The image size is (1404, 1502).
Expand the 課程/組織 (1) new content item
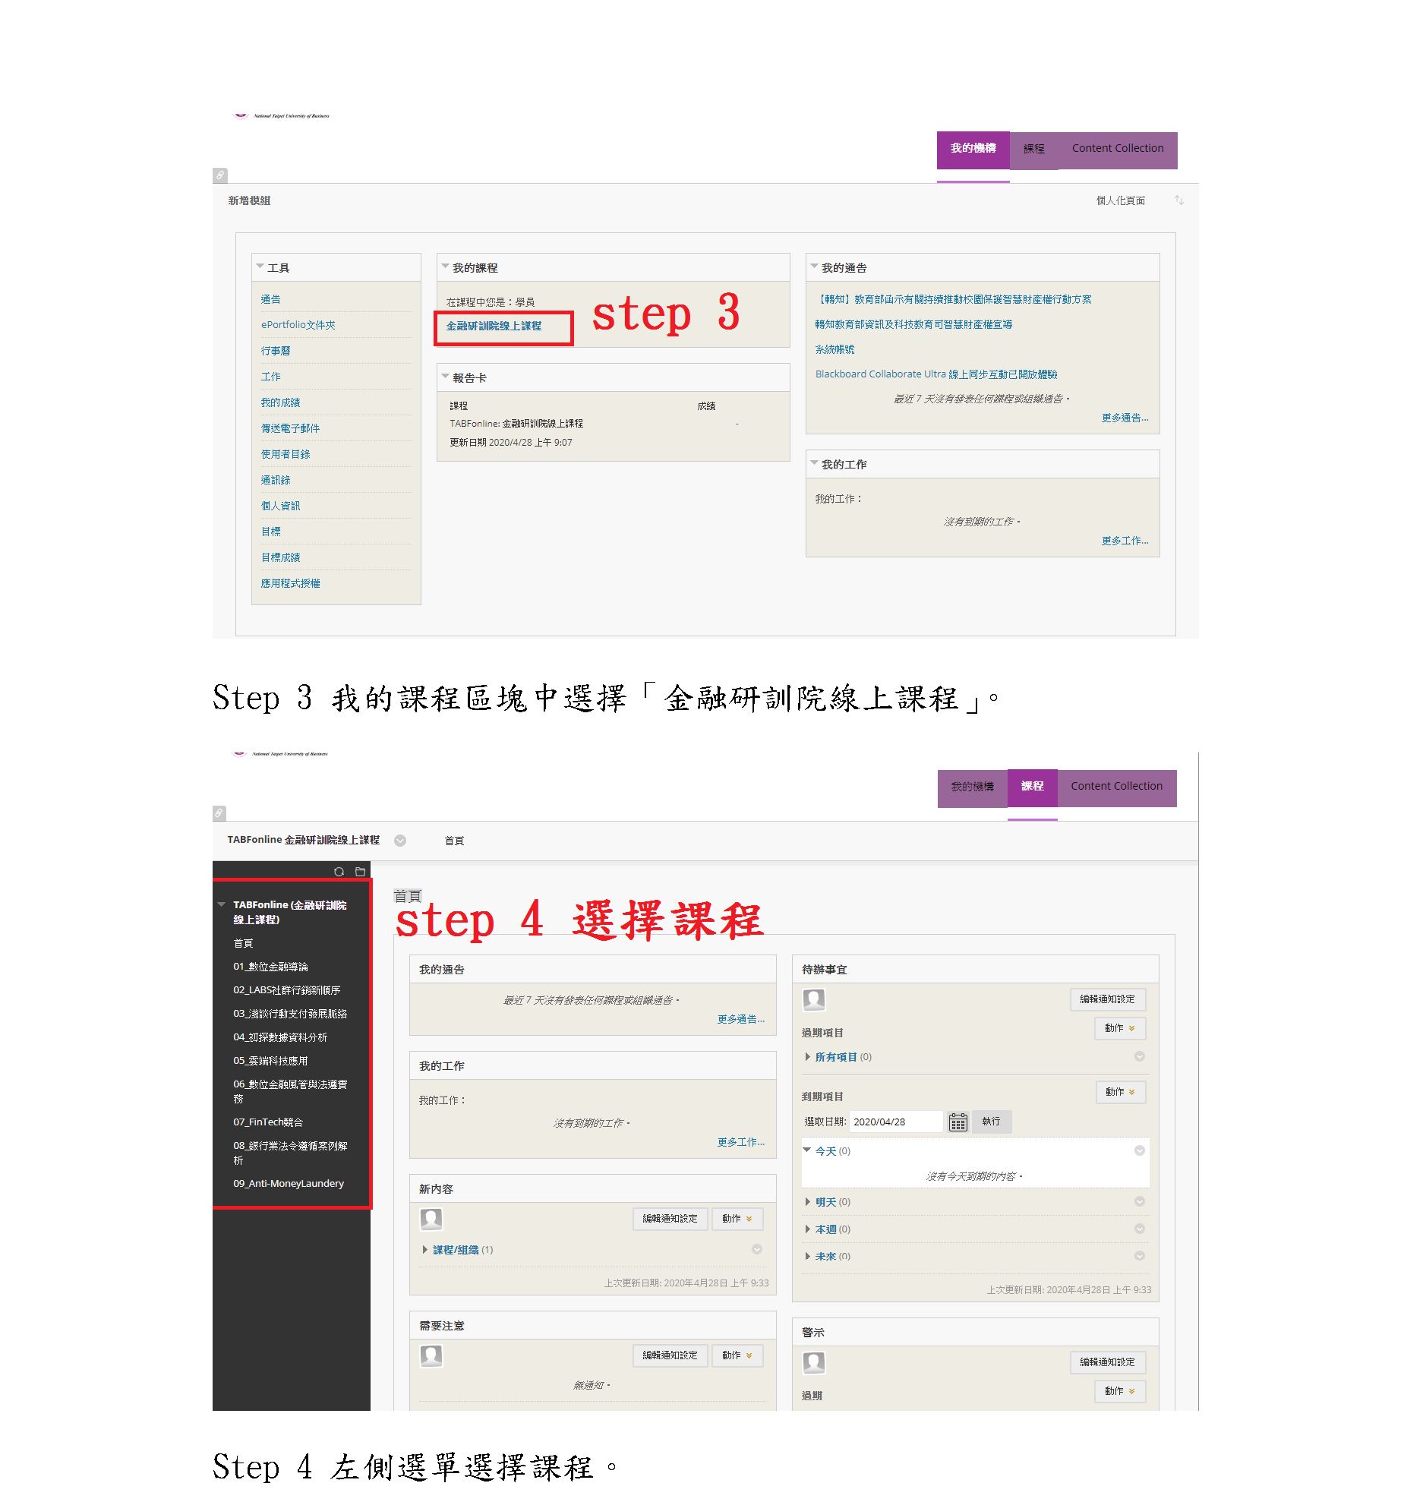pyautogui.click(x=424, y=1250)
